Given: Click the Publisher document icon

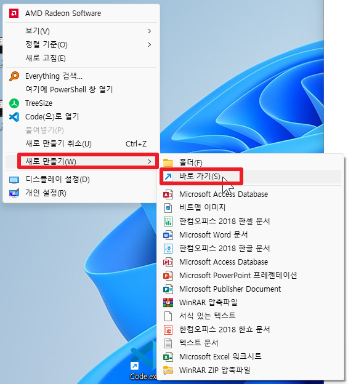Looking at the screenshot, I should (x=168, y=289).
